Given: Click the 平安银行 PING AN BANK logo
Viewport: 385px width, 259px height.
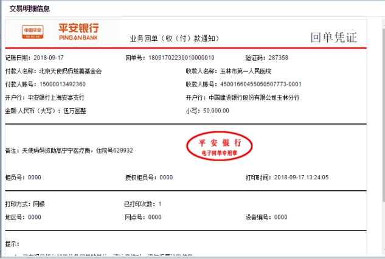Looking at the screenshot, I should (78, 32).
